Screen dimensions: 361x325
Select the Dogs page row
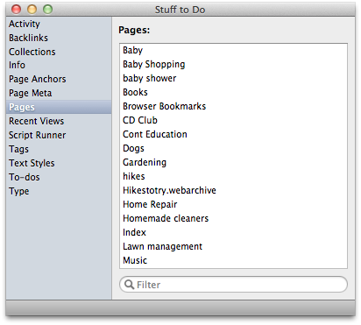[x=233, y=148]
